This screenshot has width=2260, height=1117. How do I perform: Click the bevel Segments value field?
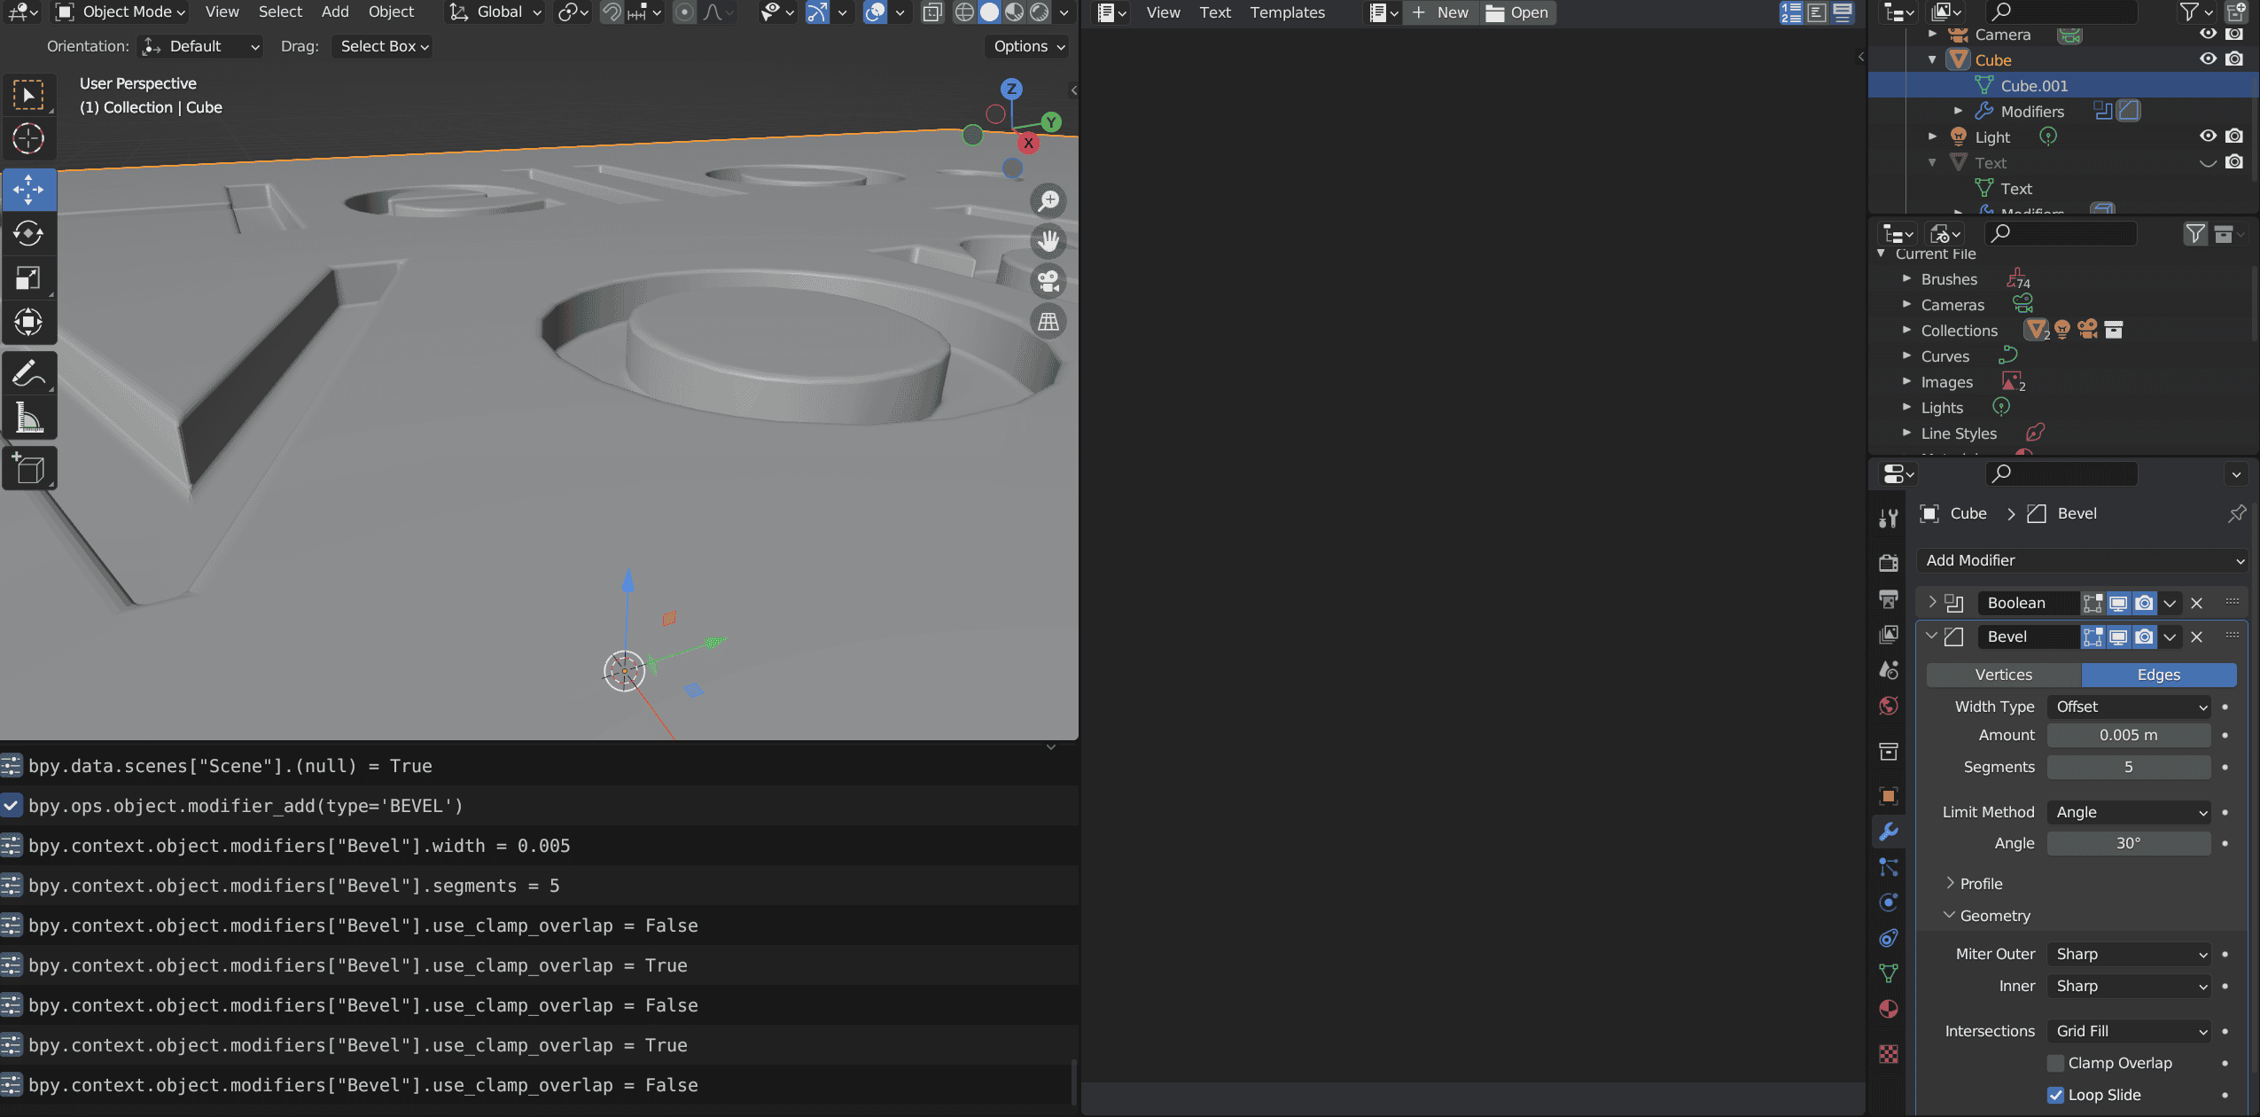2129,767
